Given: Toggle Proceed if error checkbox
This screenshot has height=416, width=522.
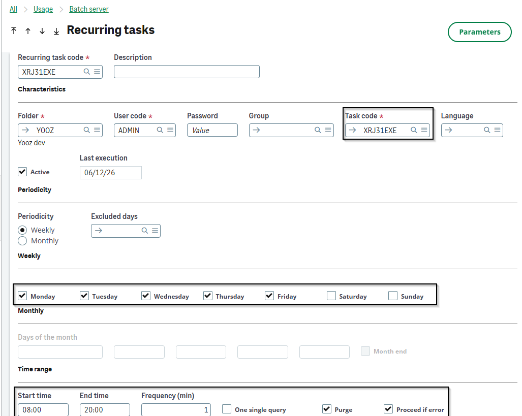Looking at the screenshot, I should pos(388,409).
